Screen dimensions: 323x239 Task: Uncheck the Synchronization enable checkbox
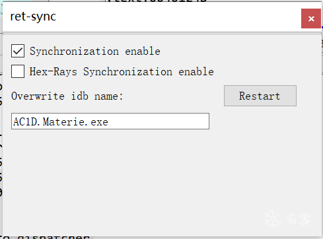click(x=18, y=51)
